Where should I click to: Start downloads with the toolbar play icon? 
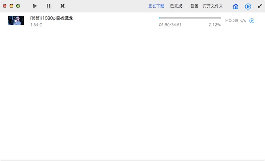(35, 6)
